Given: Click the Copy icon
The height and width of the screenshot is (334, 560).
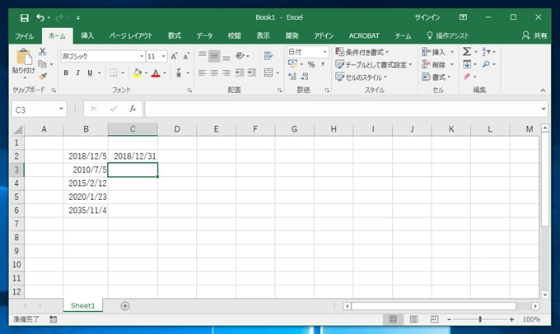Looking at the screenshot, I should [43, 64].
